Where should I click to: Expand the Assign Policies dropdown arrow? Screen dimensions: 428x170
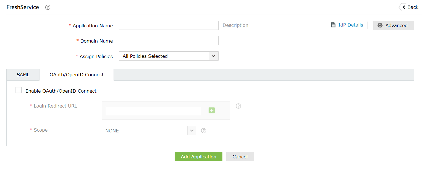pos(213,56)
